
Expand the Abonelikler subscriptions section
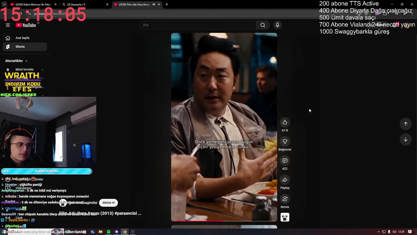[x=16, y=61]
